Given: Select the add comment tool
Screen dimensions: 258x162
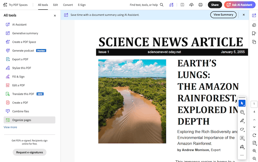Looking at the screenshot, I should click(242, 112).
